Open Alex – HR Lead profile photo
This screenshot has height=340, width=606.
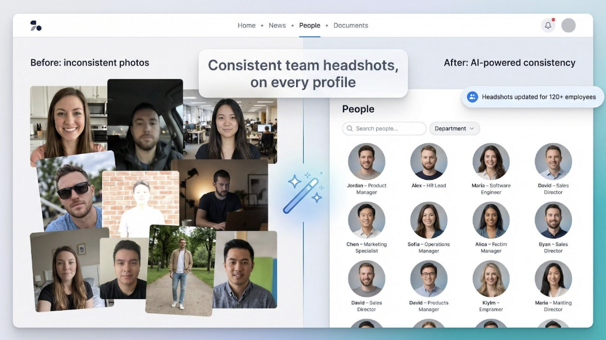coord(429,161)
